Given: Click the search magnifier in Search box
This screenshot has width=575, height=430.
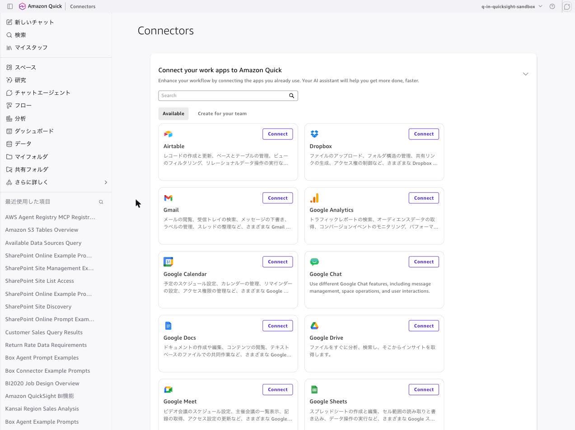Looking at the screenshot, I should tap(292, 96).
